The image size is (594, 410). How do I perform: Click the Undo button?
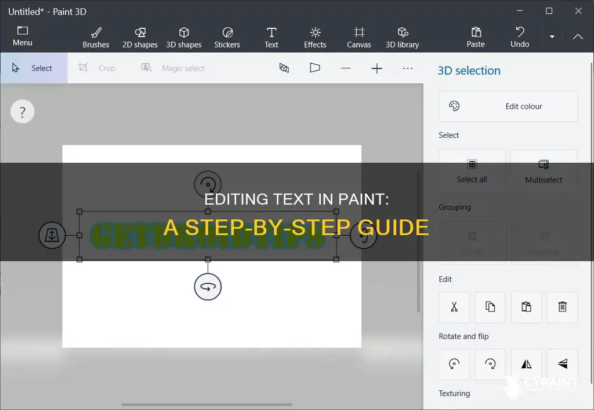point(520,38)
